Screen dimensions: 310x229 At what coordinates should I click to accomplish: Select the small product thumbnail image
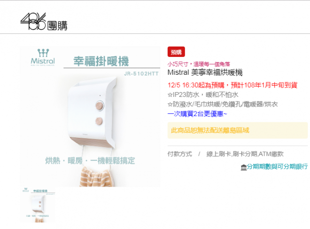point(38,205)
